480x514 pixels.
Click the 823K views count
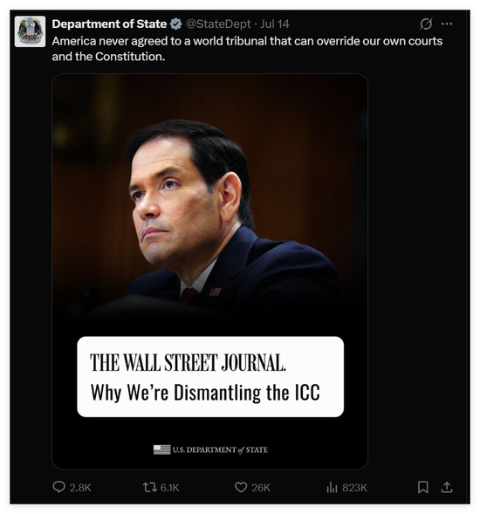click(354, 488)
